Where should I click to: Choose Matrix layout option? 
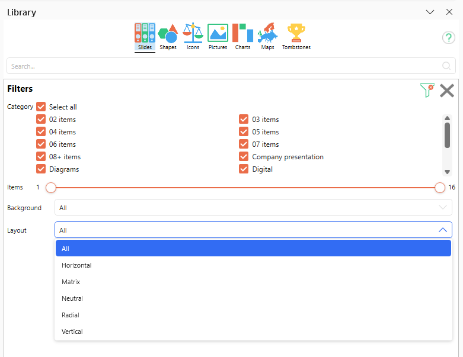(253, 282)
